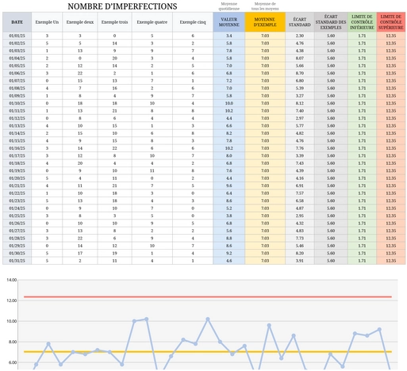Image resolution: width=407 pixels, height=371 pixels.
Task: Click the 6.00 chart axis label
Action: coord(13,362)
